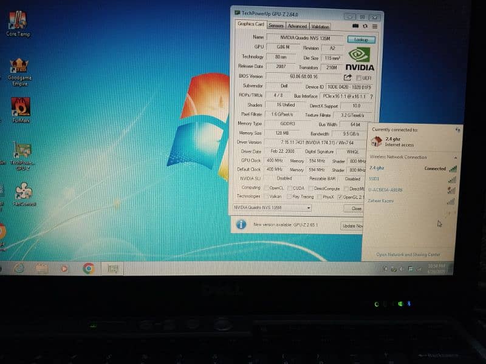Click the Lookup button
The image size is (486, 364).
(x=361, y=39)
